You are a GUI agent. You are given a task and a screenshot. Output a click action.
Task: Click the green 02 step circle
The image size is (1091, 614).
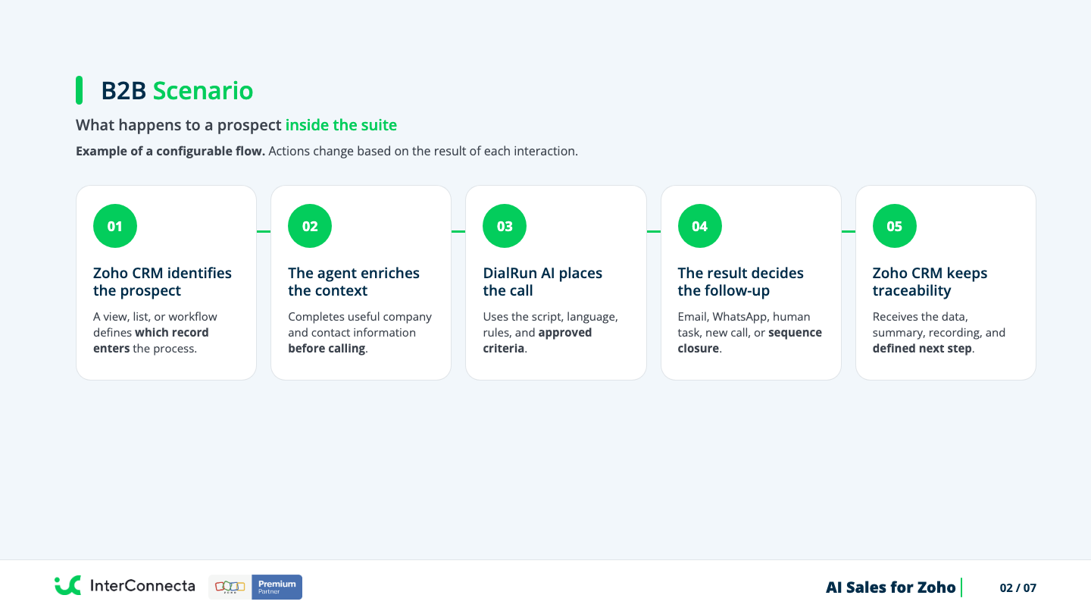click(310, 226)
